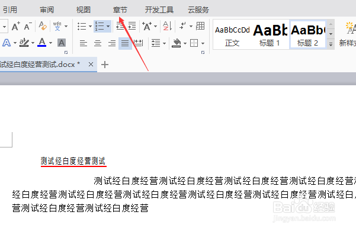
Task: Click the wén phonetic guide icon
Action: [x=57, y=26]
